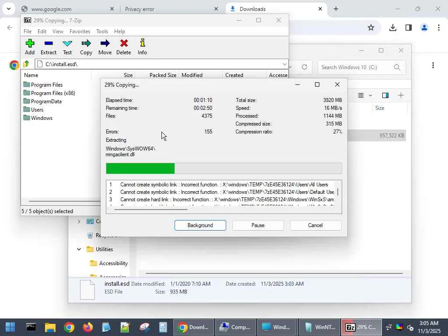Click the Explorer address history dropdown arrow
Viewport: 448px width, 336px height.
[x=290, y=67]
